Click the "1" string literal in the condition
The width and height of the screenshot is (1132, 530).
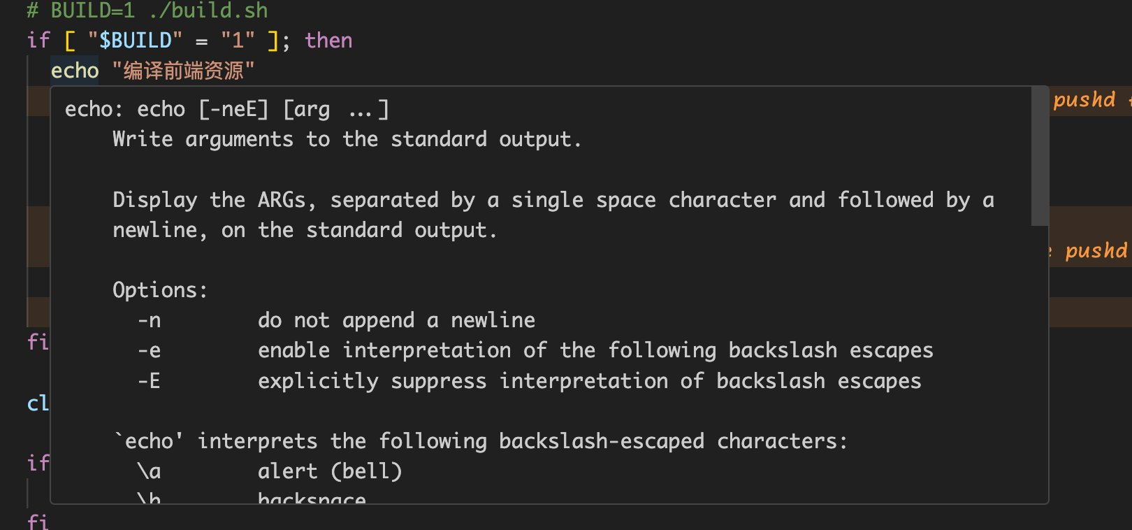(x=238, y=41)
